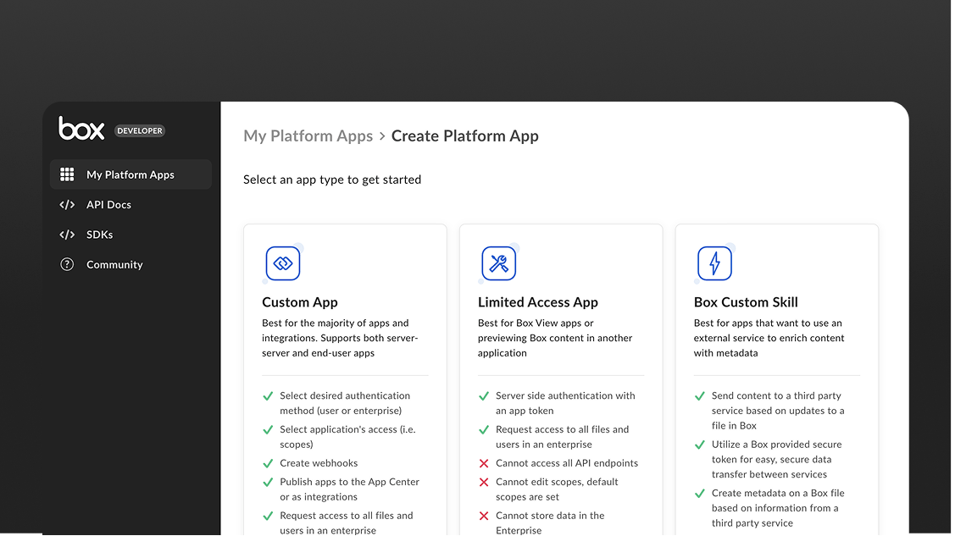The width and height of the screenshot is (955, 536).
Task: Click checkmark beside 'Select desired authentication method'
Action: 268,396
